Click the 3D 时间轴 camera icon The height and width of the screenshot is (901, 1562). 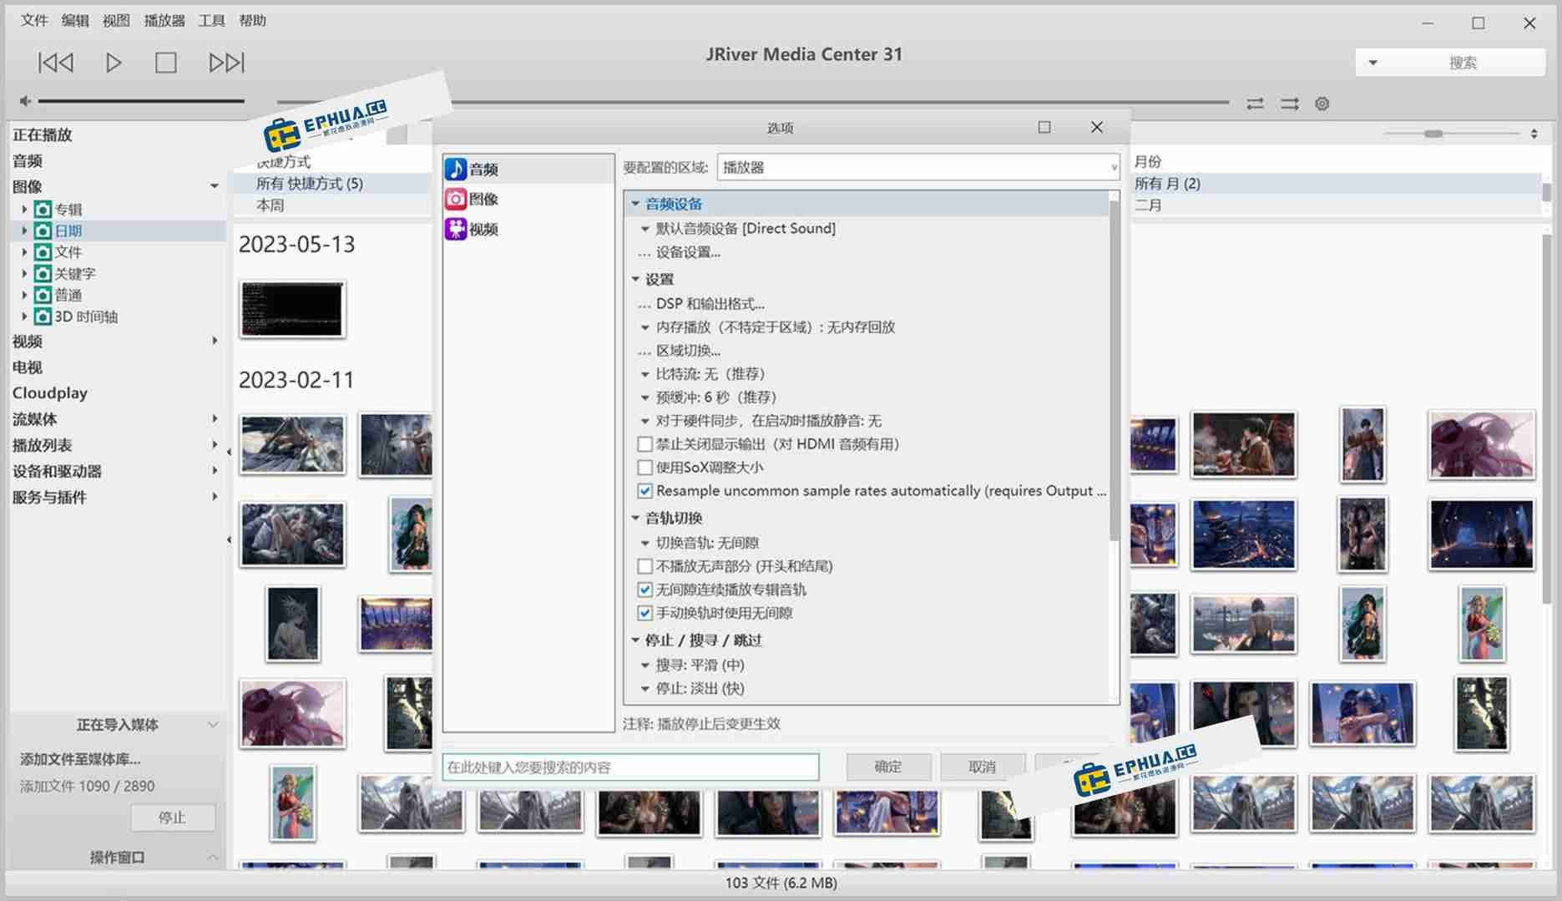[43, 316]
